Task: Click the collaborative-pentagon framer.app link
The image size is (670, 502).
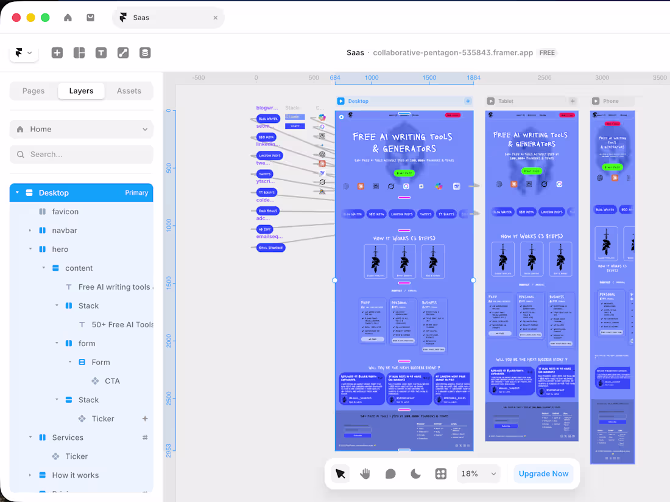Action: (453, 53)
